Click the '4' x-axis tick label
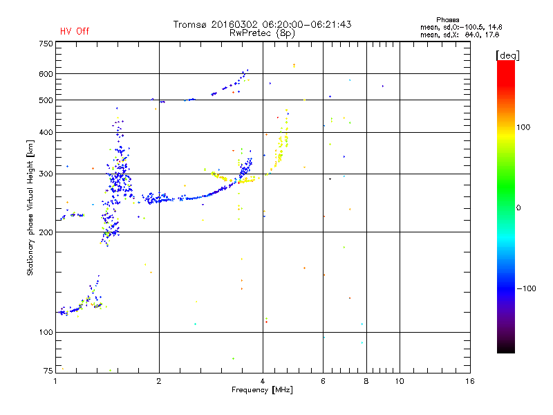 (263, 381)
